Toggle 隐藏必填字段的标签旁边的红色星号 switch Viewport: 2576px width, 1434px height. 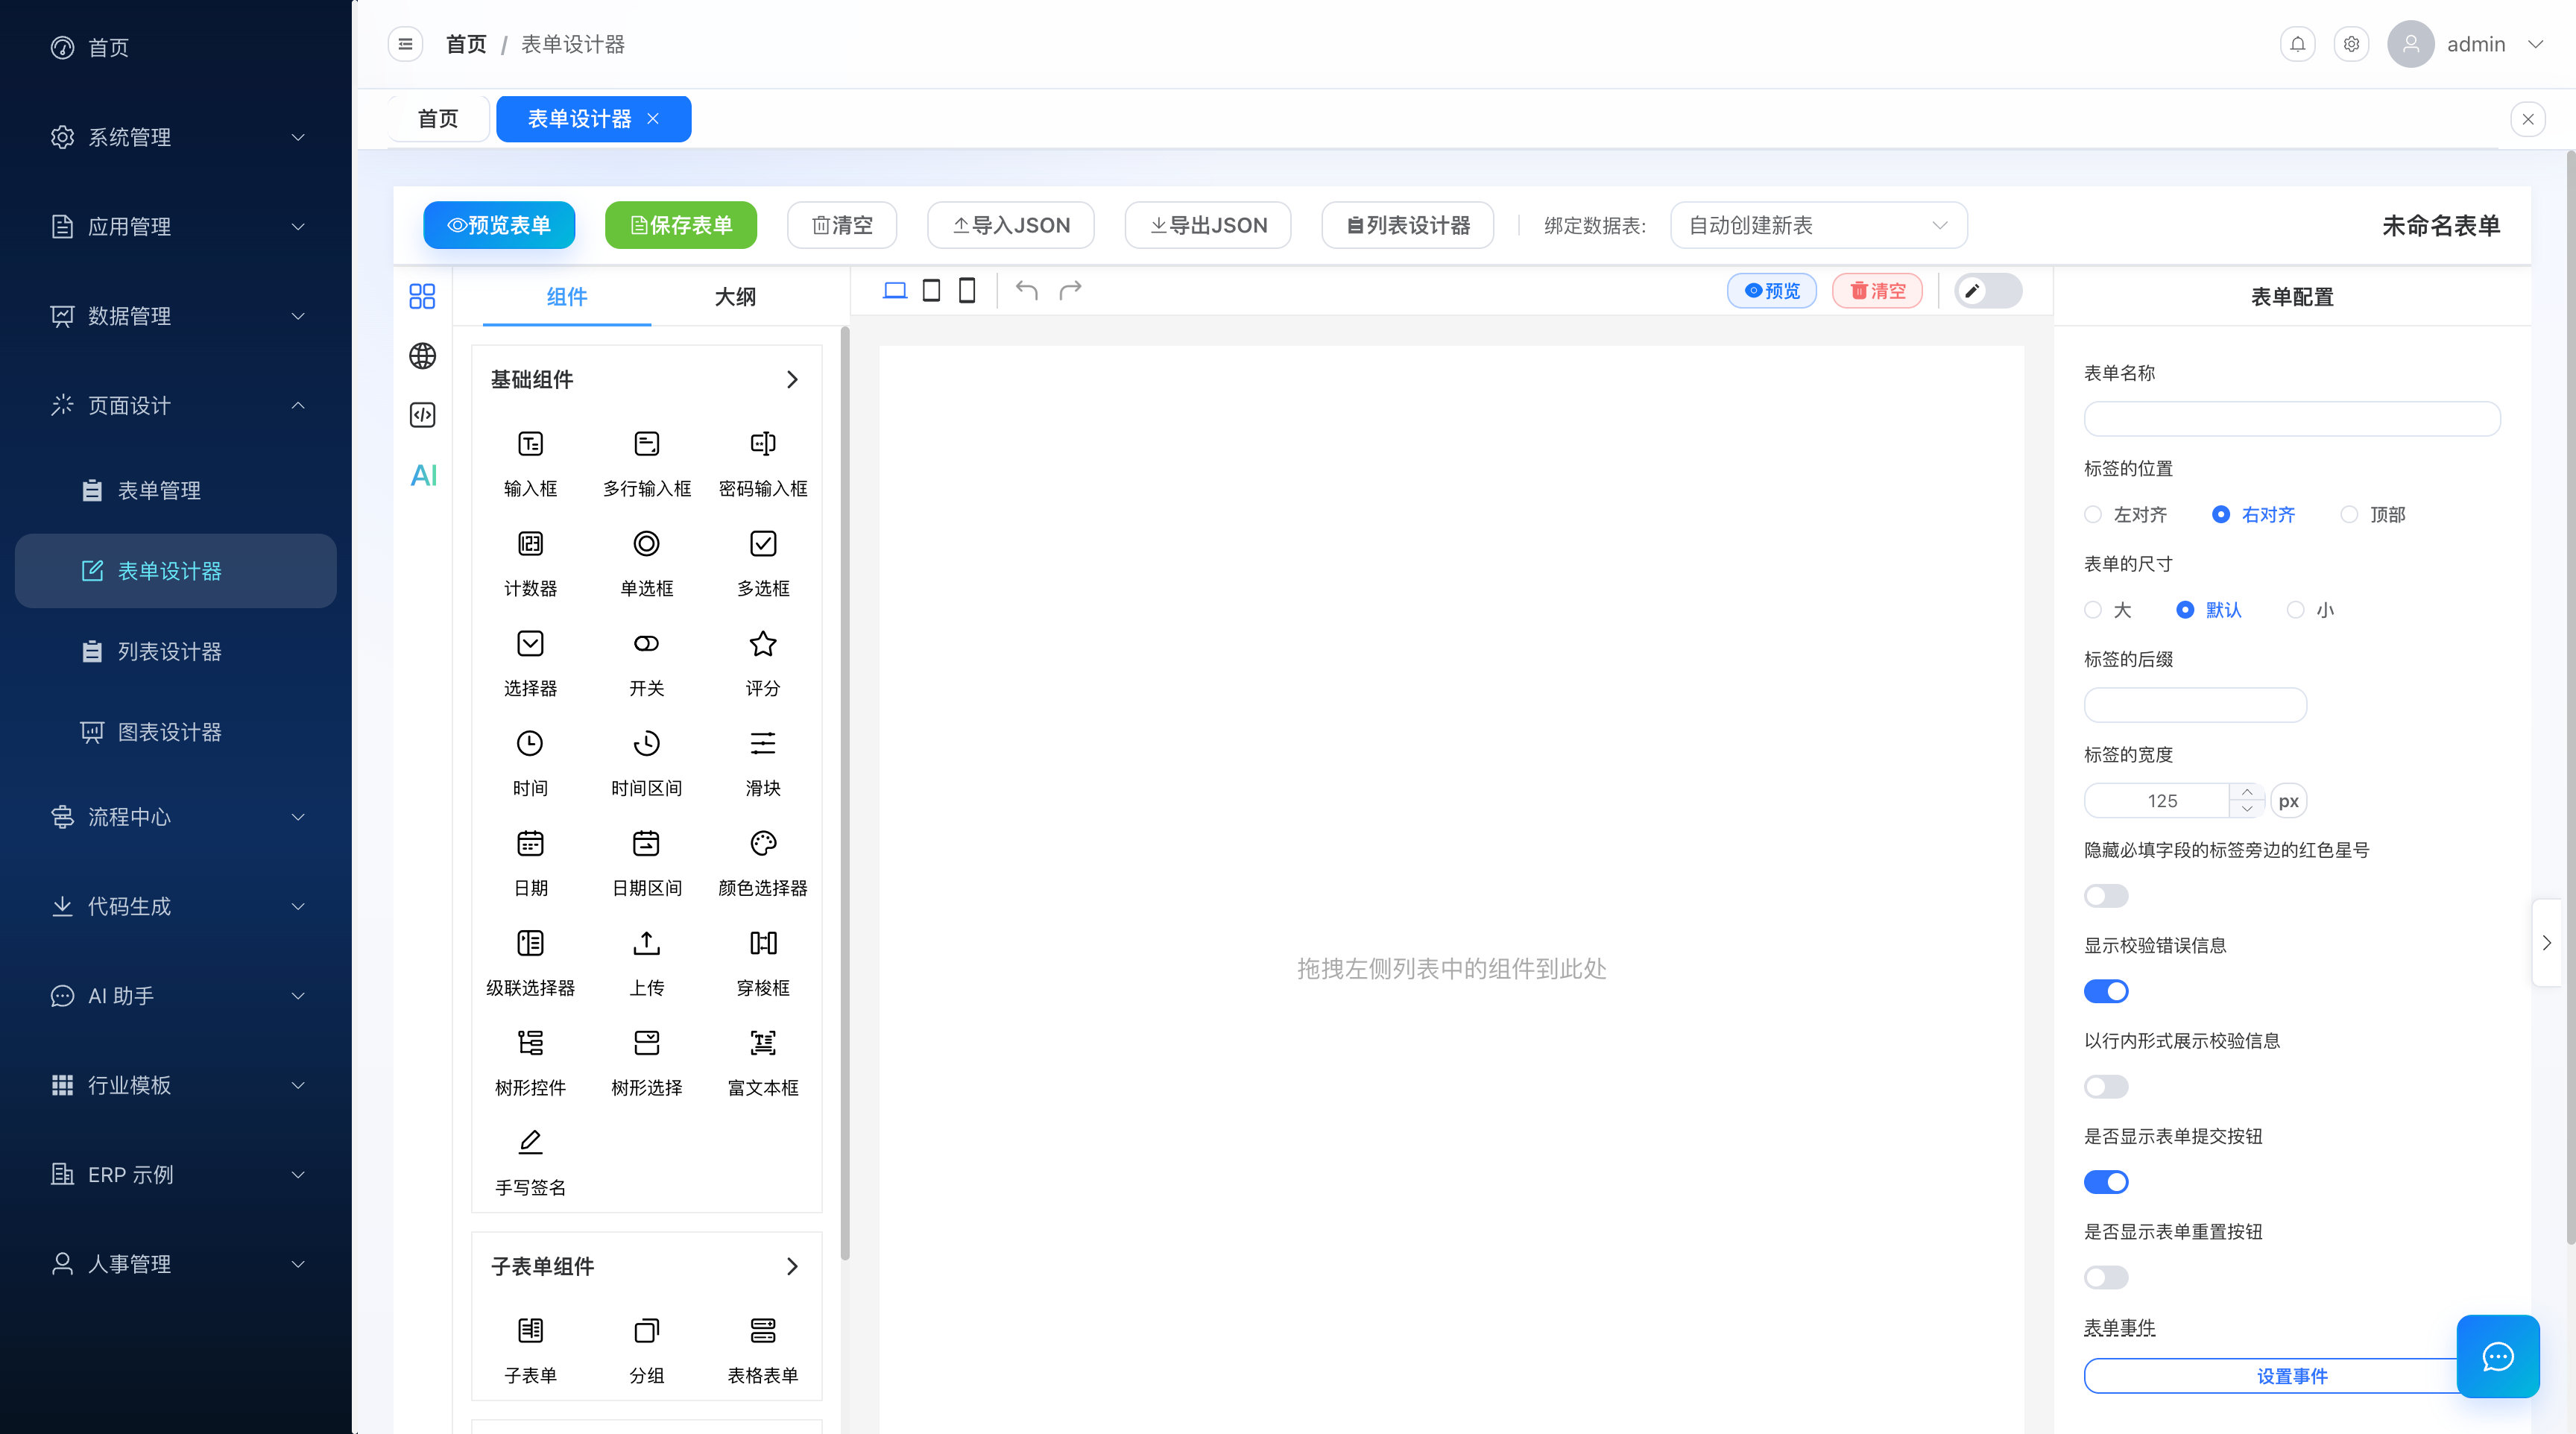[x=2106, y=896]
